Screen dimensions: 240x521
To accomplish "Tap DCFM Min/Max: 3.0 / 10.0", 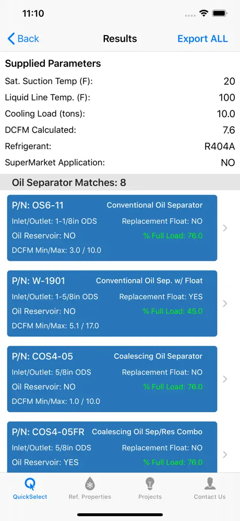I will 57,250.
